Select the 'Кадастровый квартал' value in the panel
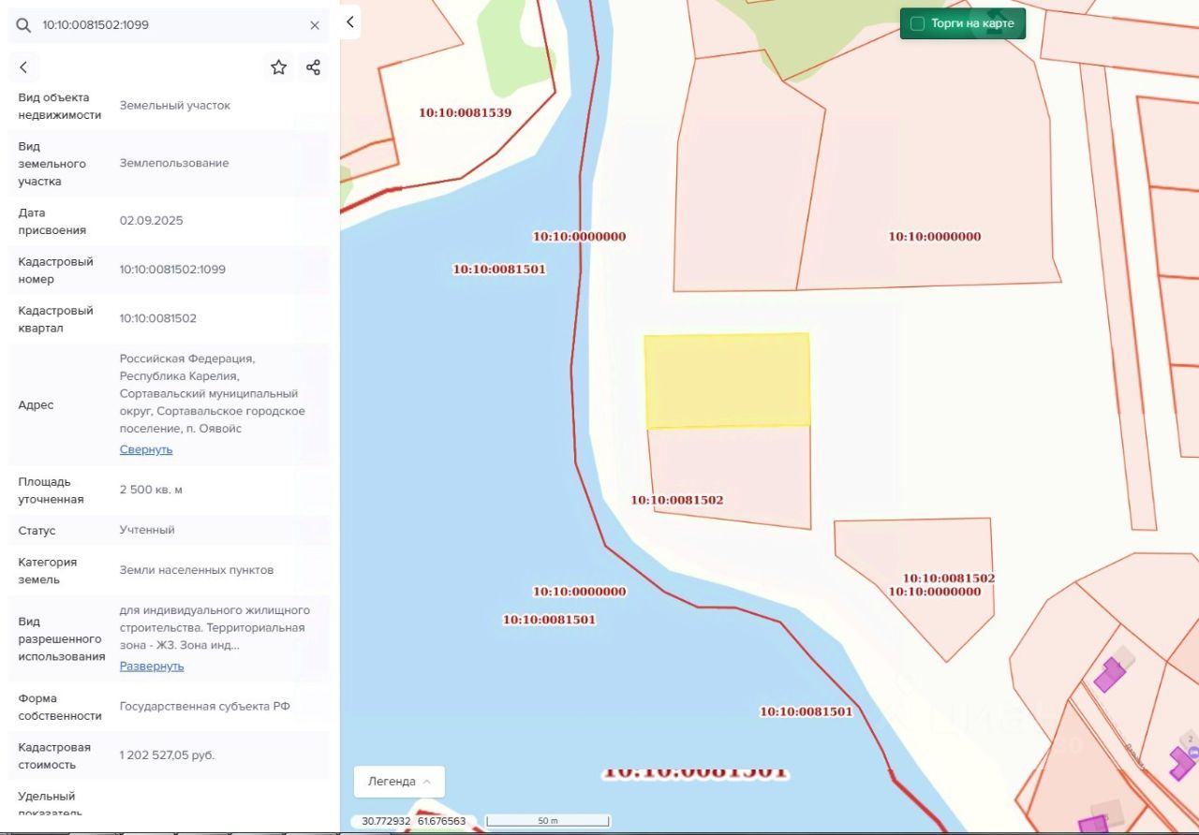The width and height of the screenshot is (1199, 835). (x=158, y=318)
